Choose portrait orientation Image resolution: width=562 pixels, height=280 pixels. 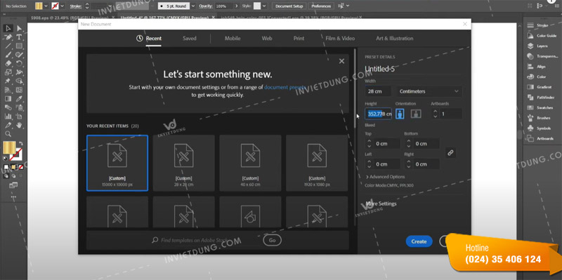(400, 114)
